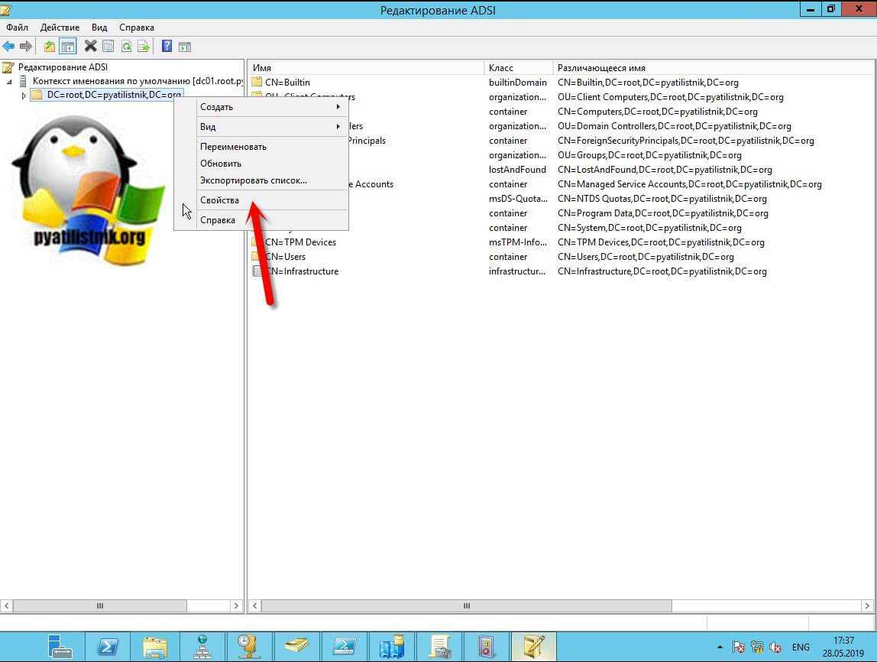877x662 pixels.
Task: Choose Экспортировать список in context menu
Action: tap(253, 180)
